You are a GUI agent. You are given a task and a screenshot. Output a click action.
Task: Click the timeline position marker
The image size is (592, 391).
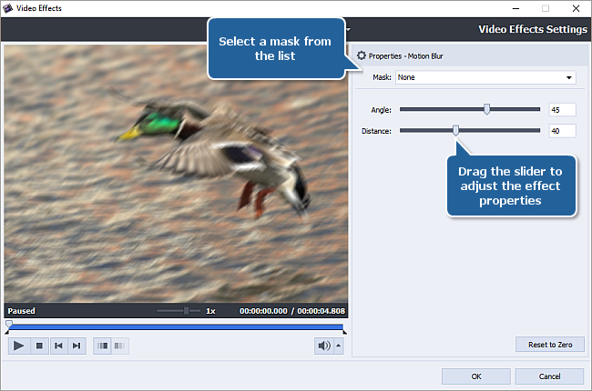pyautogui.click(x=9, y=324)
